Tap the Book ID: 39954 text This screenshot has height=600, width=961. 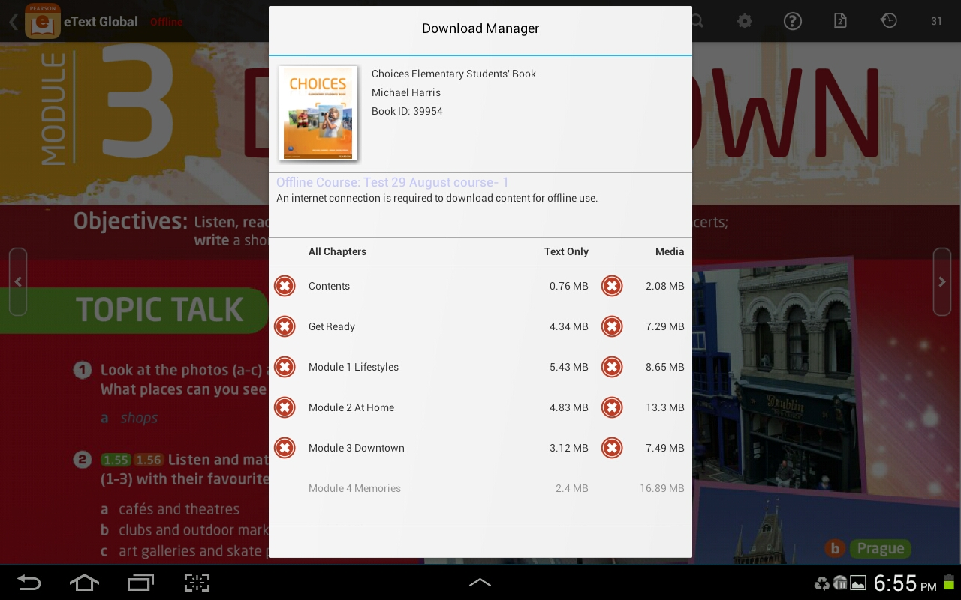(x=407, y=111)
